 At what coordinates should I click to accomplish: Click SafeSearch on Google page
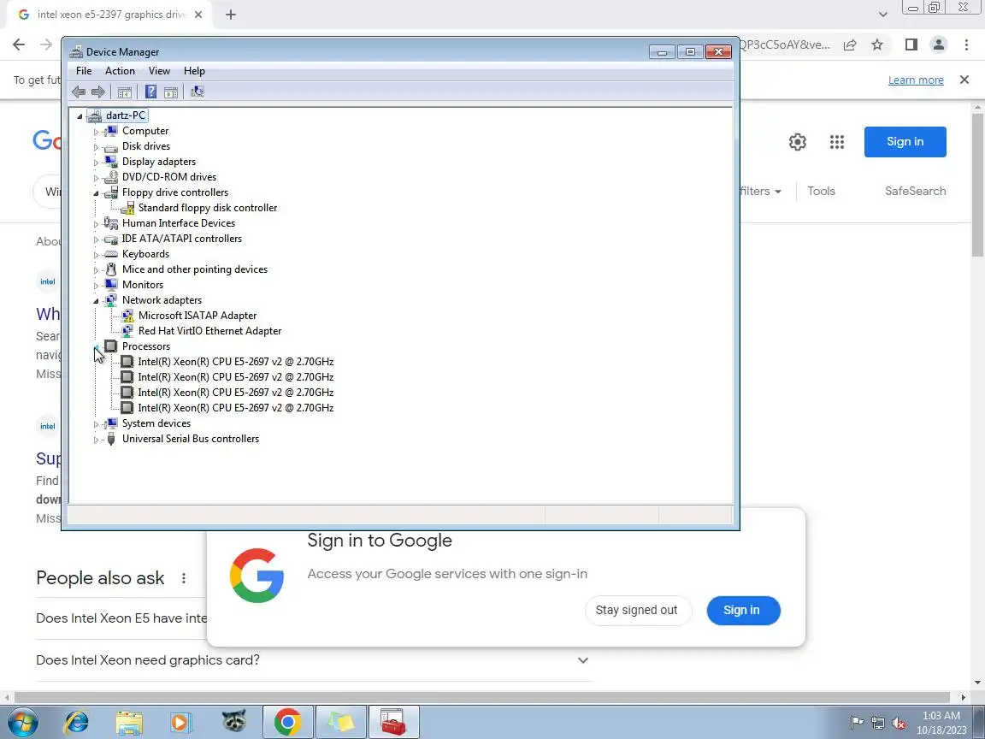(x=915, y=191)
